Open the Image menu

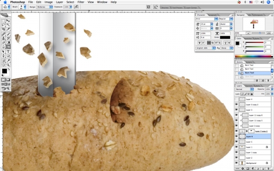(48, 2)
